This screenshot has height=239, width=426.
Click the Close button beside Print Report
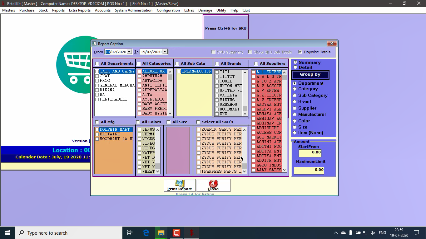[x=213, y=185]
